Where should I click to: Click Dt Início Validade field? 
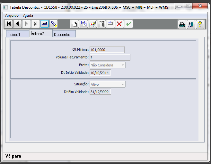(100, 73)
